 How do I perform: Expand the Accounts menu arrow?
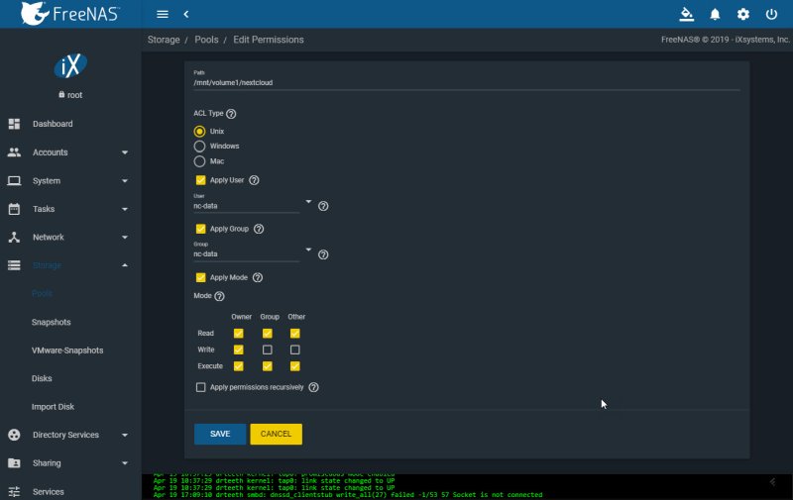click(x=125, y=152)
